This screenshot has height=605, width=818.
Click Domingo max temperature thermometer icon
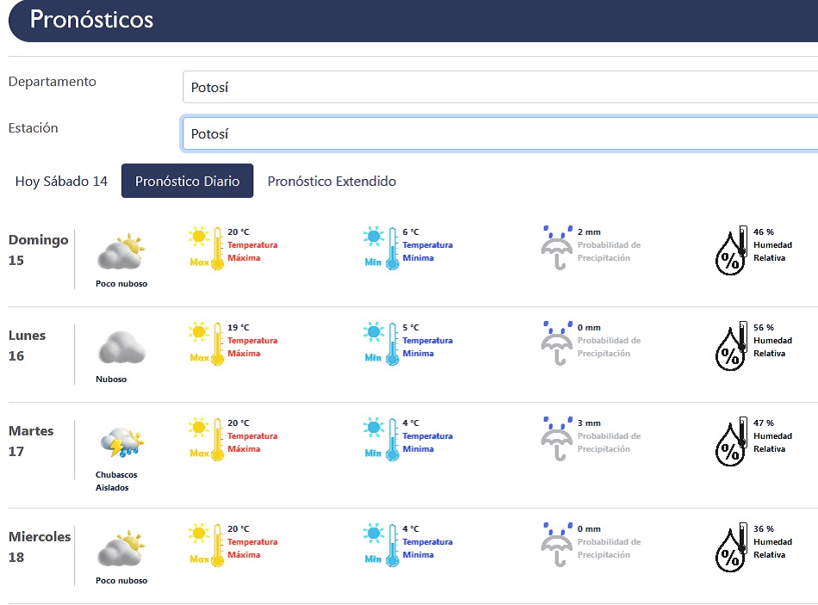(x=207, y=249)
